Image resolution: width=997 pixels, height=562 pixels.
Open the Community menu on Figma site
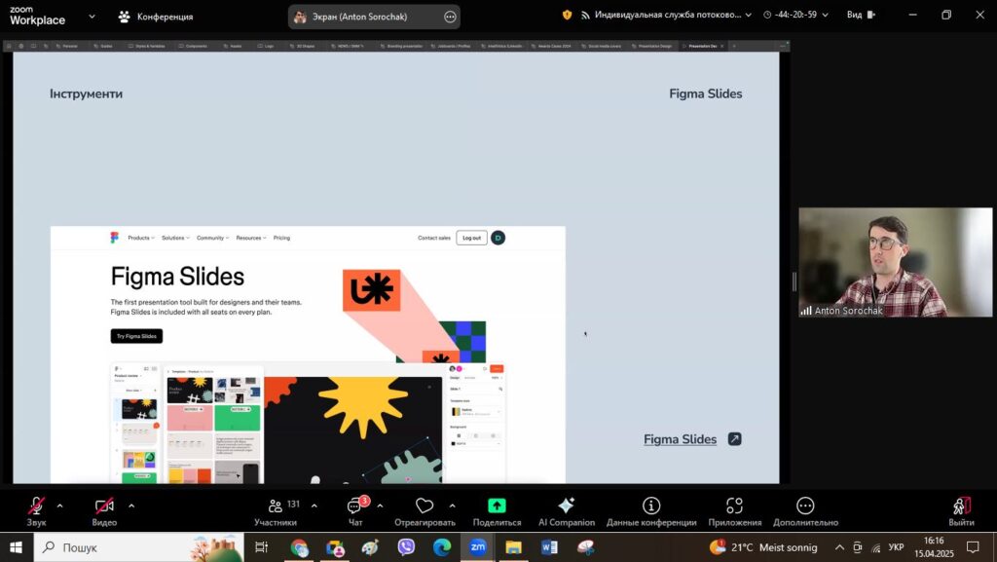click(x=213, y=238)
